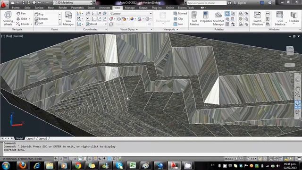
Task: Open the View Manager
Action: pos(68,19)
